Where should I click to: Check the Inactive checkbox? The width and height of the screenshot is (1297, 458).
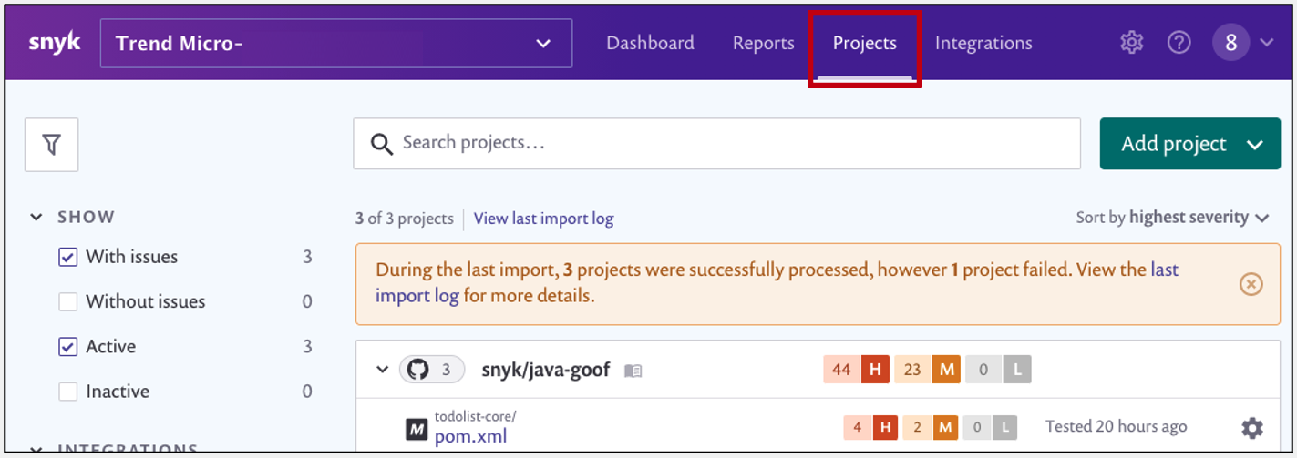tap(67, 392)
